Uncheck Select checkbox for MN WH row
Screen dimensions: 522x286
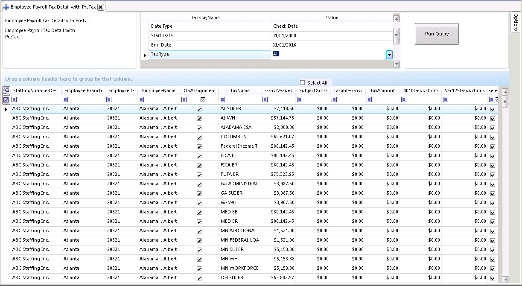point(493,259)
